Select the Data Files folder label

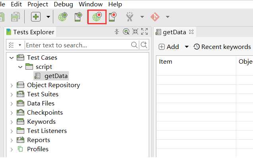(x=41, y=103)
